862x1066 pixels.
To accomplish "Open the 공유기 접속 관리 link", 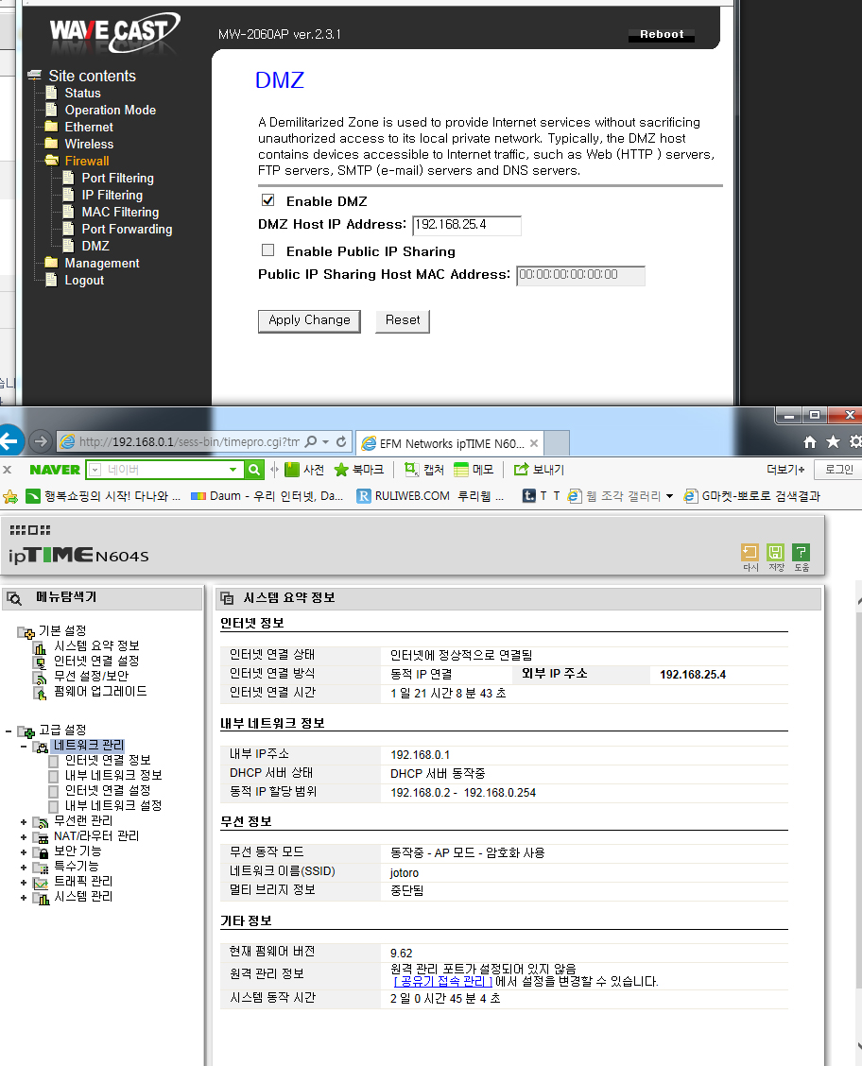I will click(442, 981).
